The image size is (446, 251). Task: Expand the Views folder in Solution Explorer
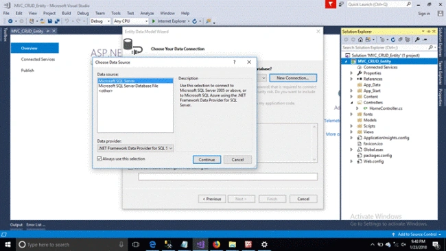351,132
